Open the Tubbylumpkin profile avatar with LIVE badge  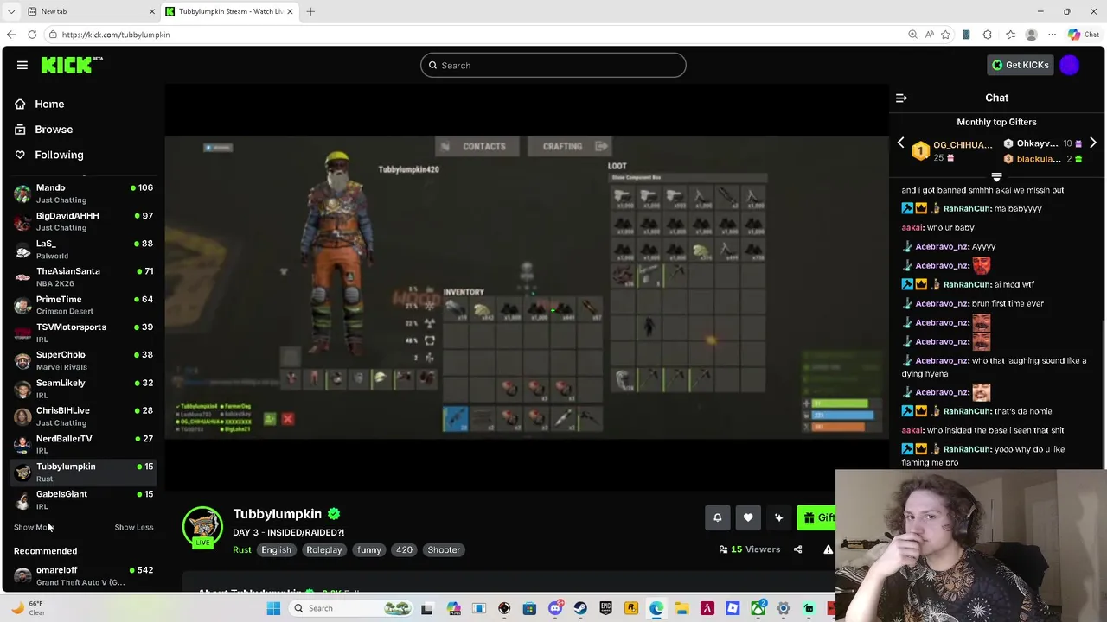pyautogui.click(x=202, y=527)
